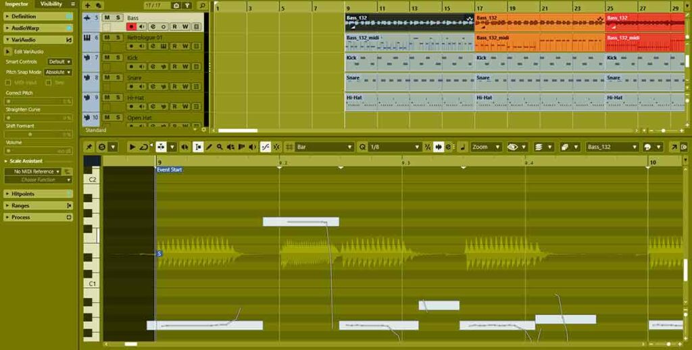Open Bass_132 clip selector dropdown
Viewport: 692px width, 350px height.
(x=612, y=147)
